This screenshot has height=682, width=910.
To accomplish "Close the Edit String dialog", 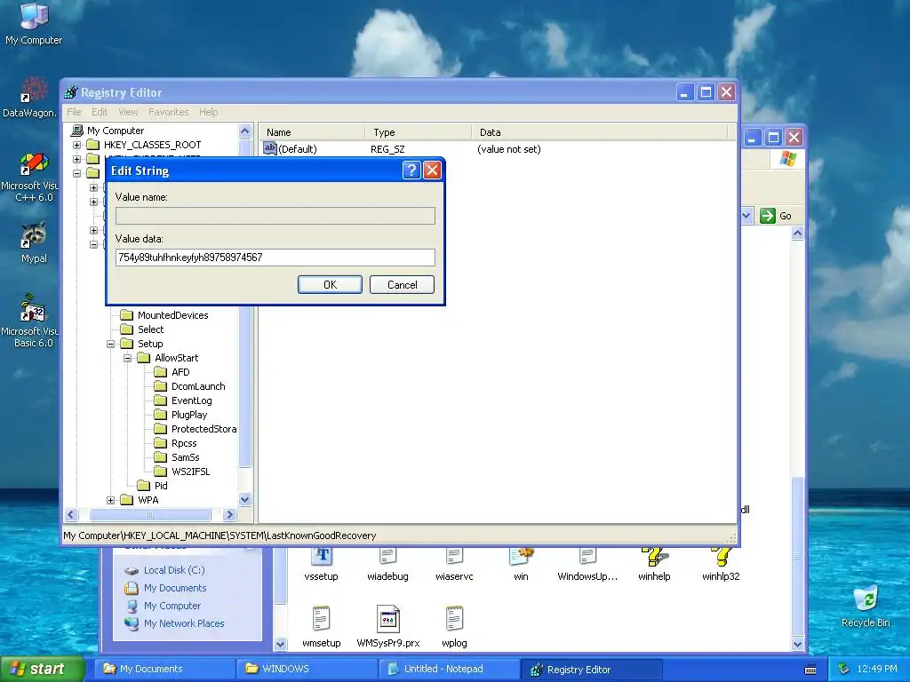I will (433, 170).
